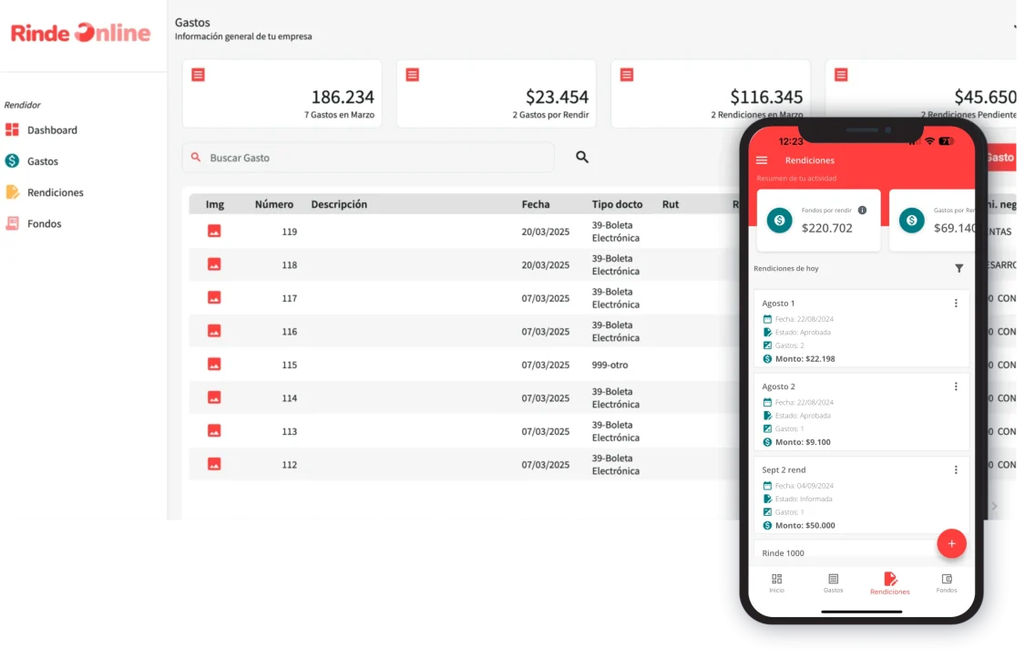
Task: Open the 7 Gastos en Marzo card
Action: click(282, 94)
